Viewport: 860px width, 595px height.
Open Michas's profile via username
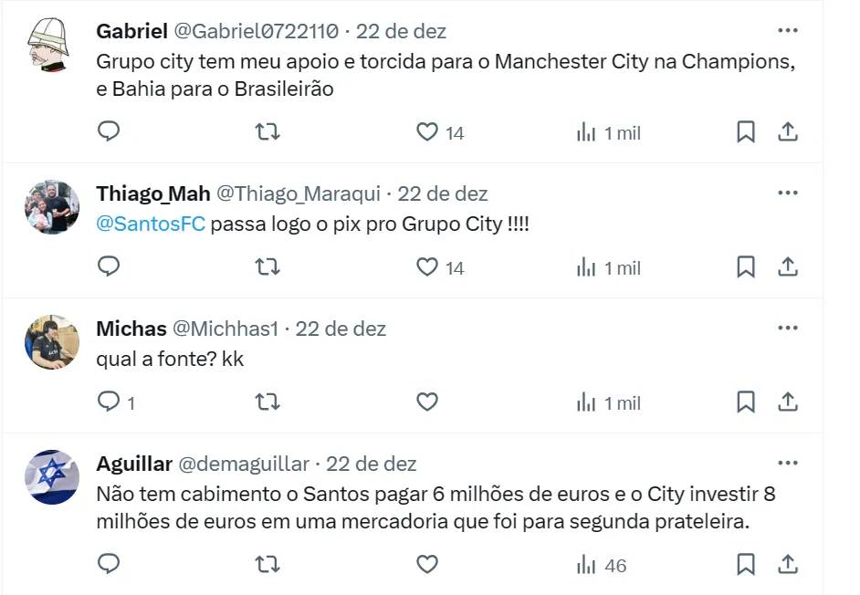tap(131, 329)
